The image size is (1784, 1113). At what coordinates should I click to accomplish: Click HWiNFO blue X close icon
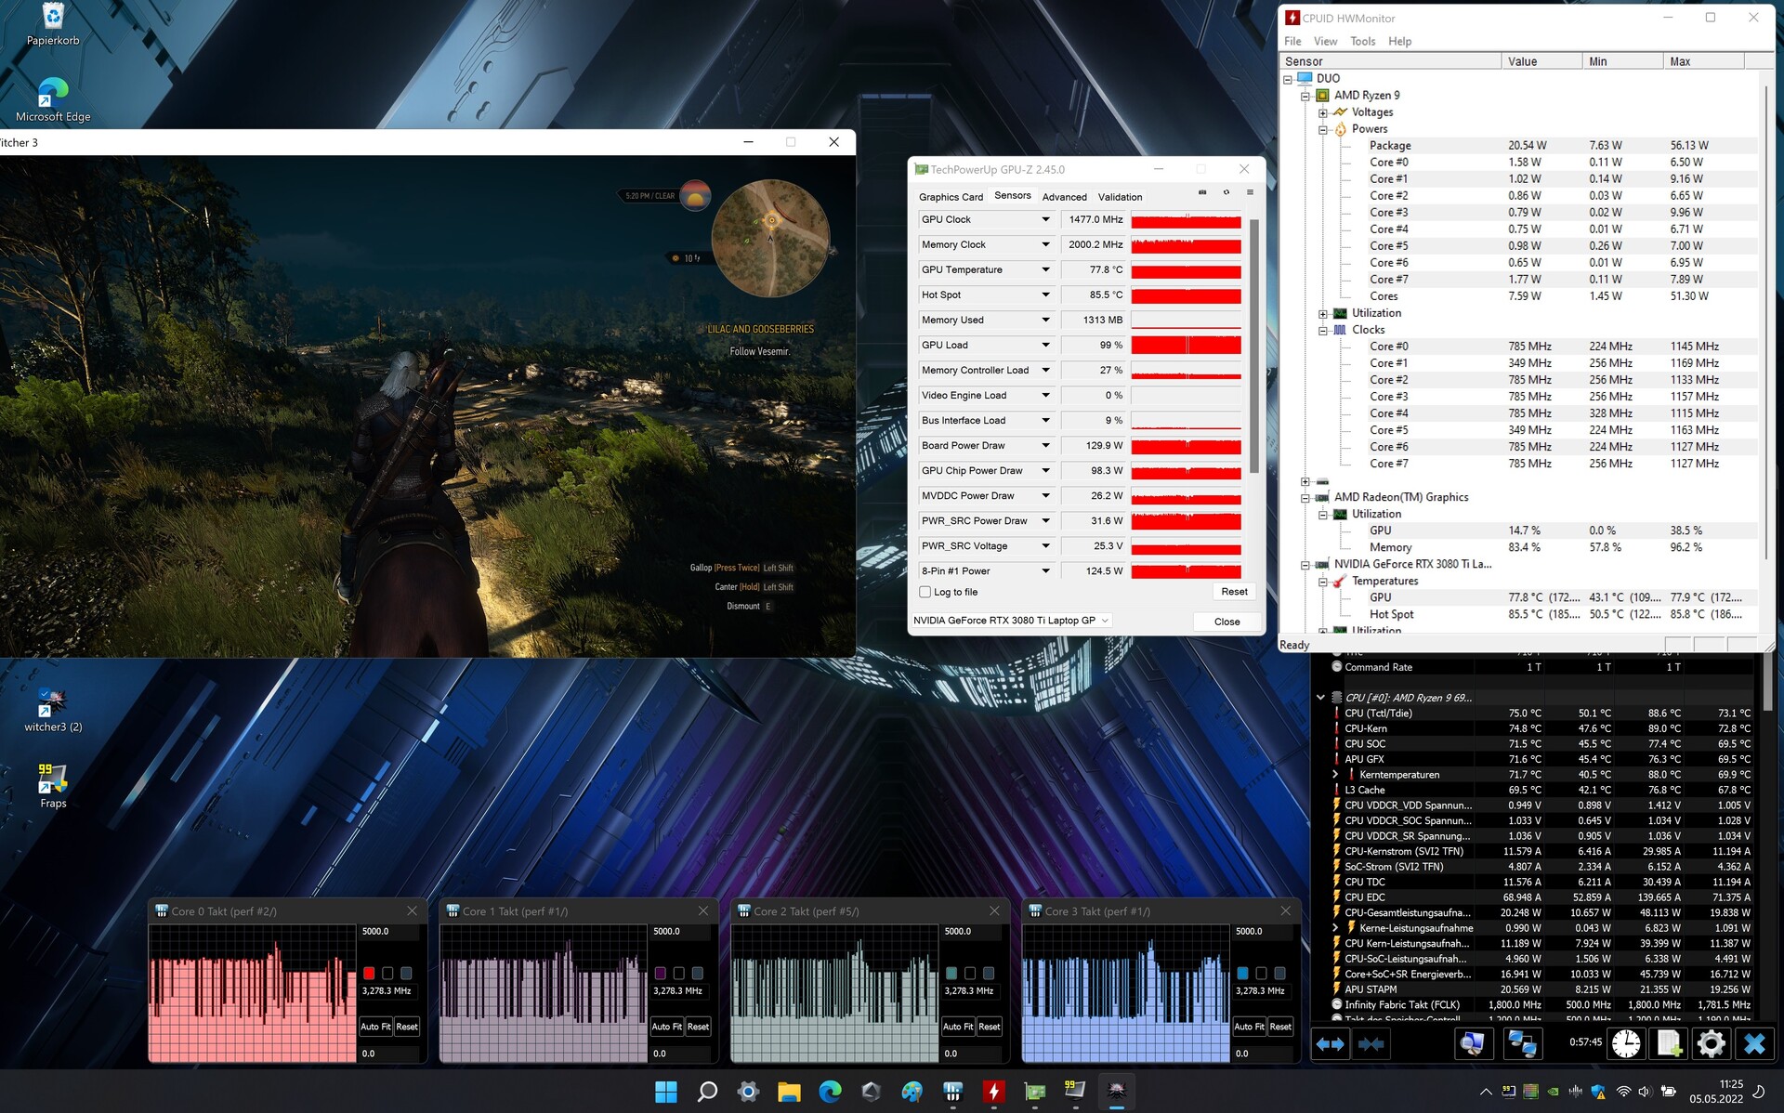click(1754, 1043)
